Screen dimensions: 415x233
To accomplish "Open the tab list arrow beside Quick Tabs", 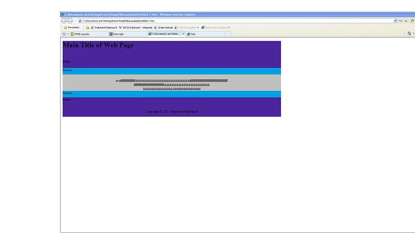I will tap(68, 34).
